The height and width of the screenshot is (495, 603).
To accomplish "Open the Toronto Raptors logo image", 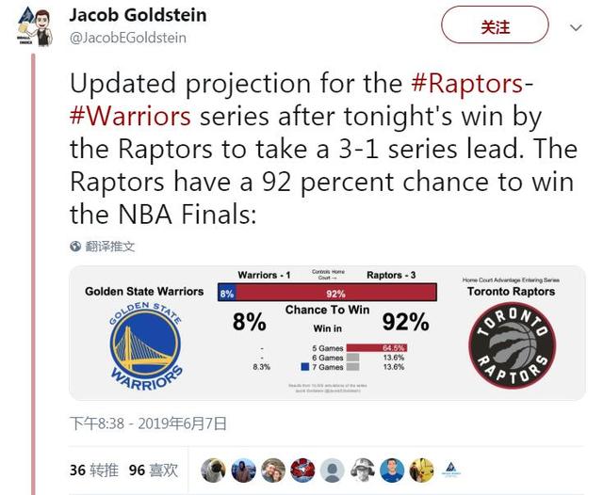I will (512, 345).
